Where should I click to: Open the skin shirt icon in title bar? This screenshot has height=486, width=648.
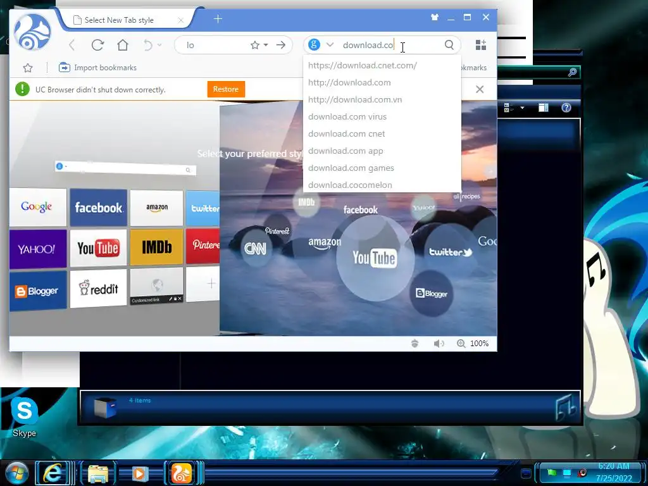tap(435, 17)
